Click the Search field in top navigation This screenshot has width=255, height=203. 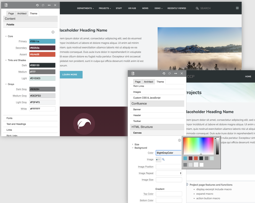(x=205, y=8)
